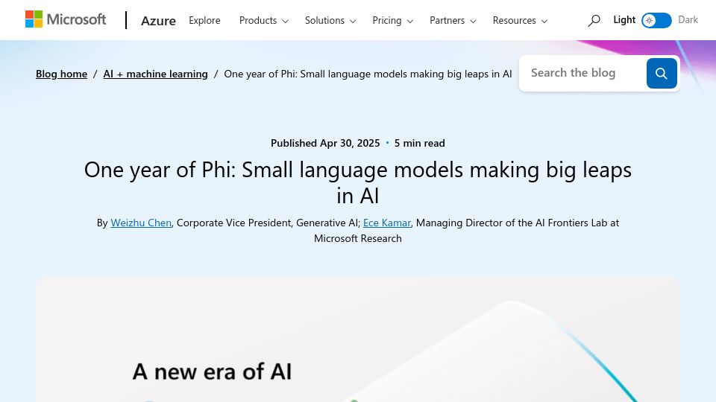Screen dimensions: 716x402
Task: Click the breadcrumb current article title
Action: pos(368,74)
